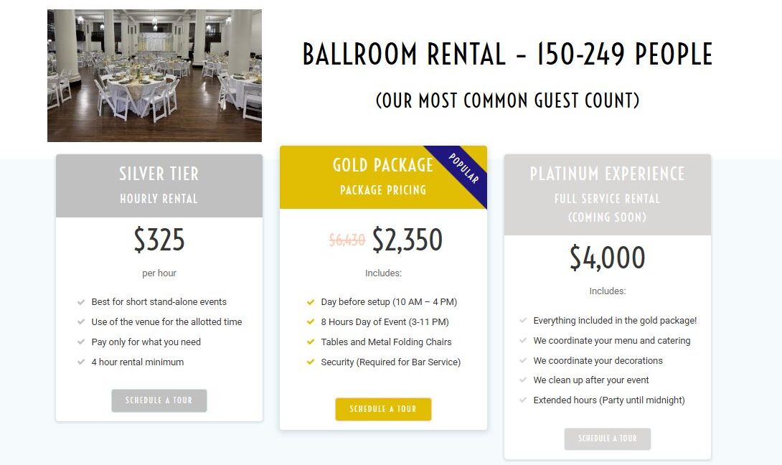Click the crossed-out $6,430 original price
The height and width of the screenshot is (465, 782).
pyautogui.click(x=347, y=240)
